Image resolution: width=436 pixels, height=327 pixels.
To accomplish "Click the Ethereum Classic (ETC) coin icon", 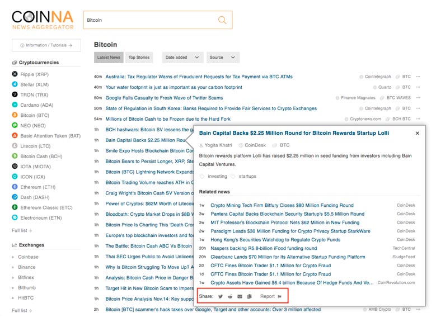I will 15,207.
